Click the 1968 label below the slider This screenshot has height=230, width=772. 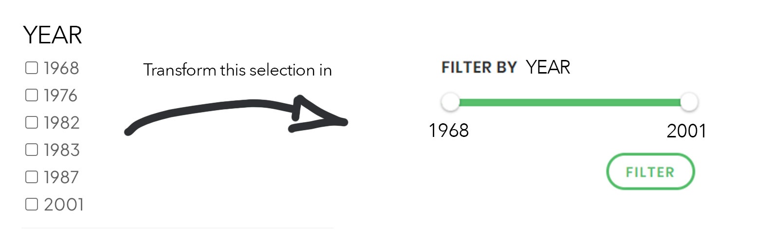pos(448,131)
